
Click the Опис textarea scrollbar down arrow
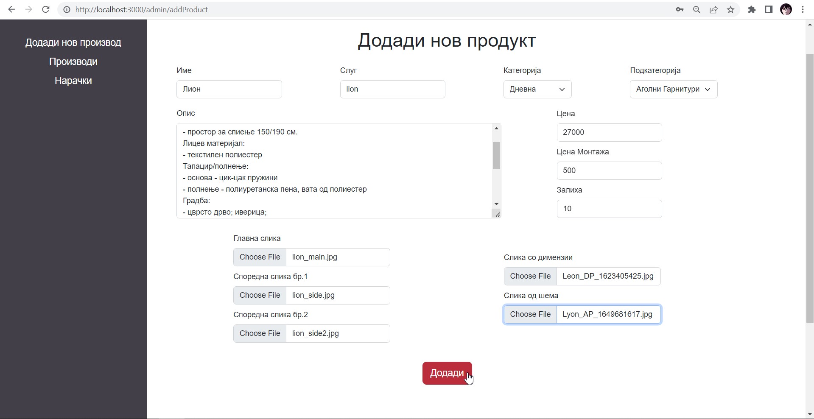click(496, 204)
